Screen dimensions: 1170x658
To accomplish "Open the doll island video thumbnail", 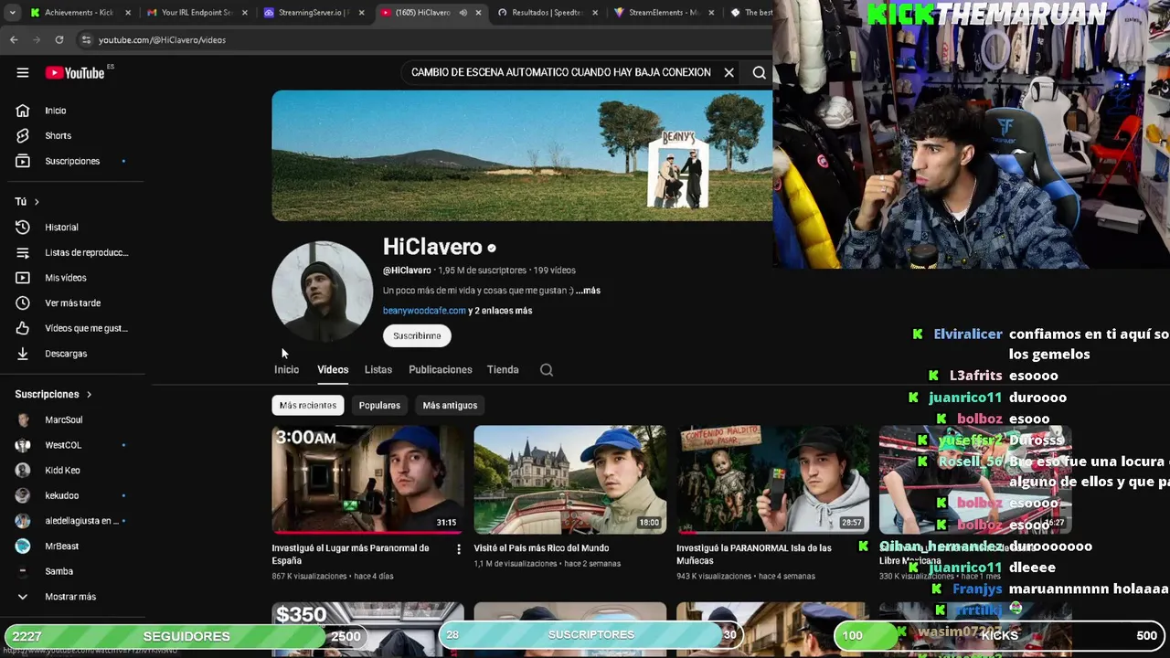I will point(772,479).
